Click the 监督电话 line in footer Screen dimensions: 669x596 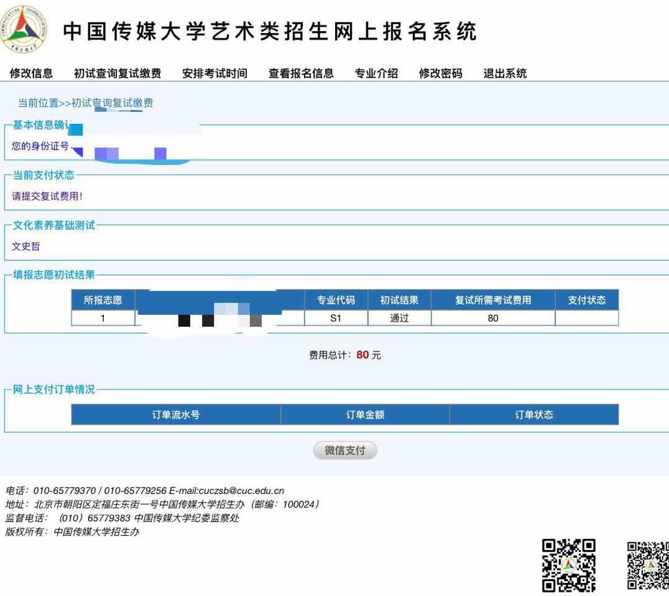tap(122, 518)
